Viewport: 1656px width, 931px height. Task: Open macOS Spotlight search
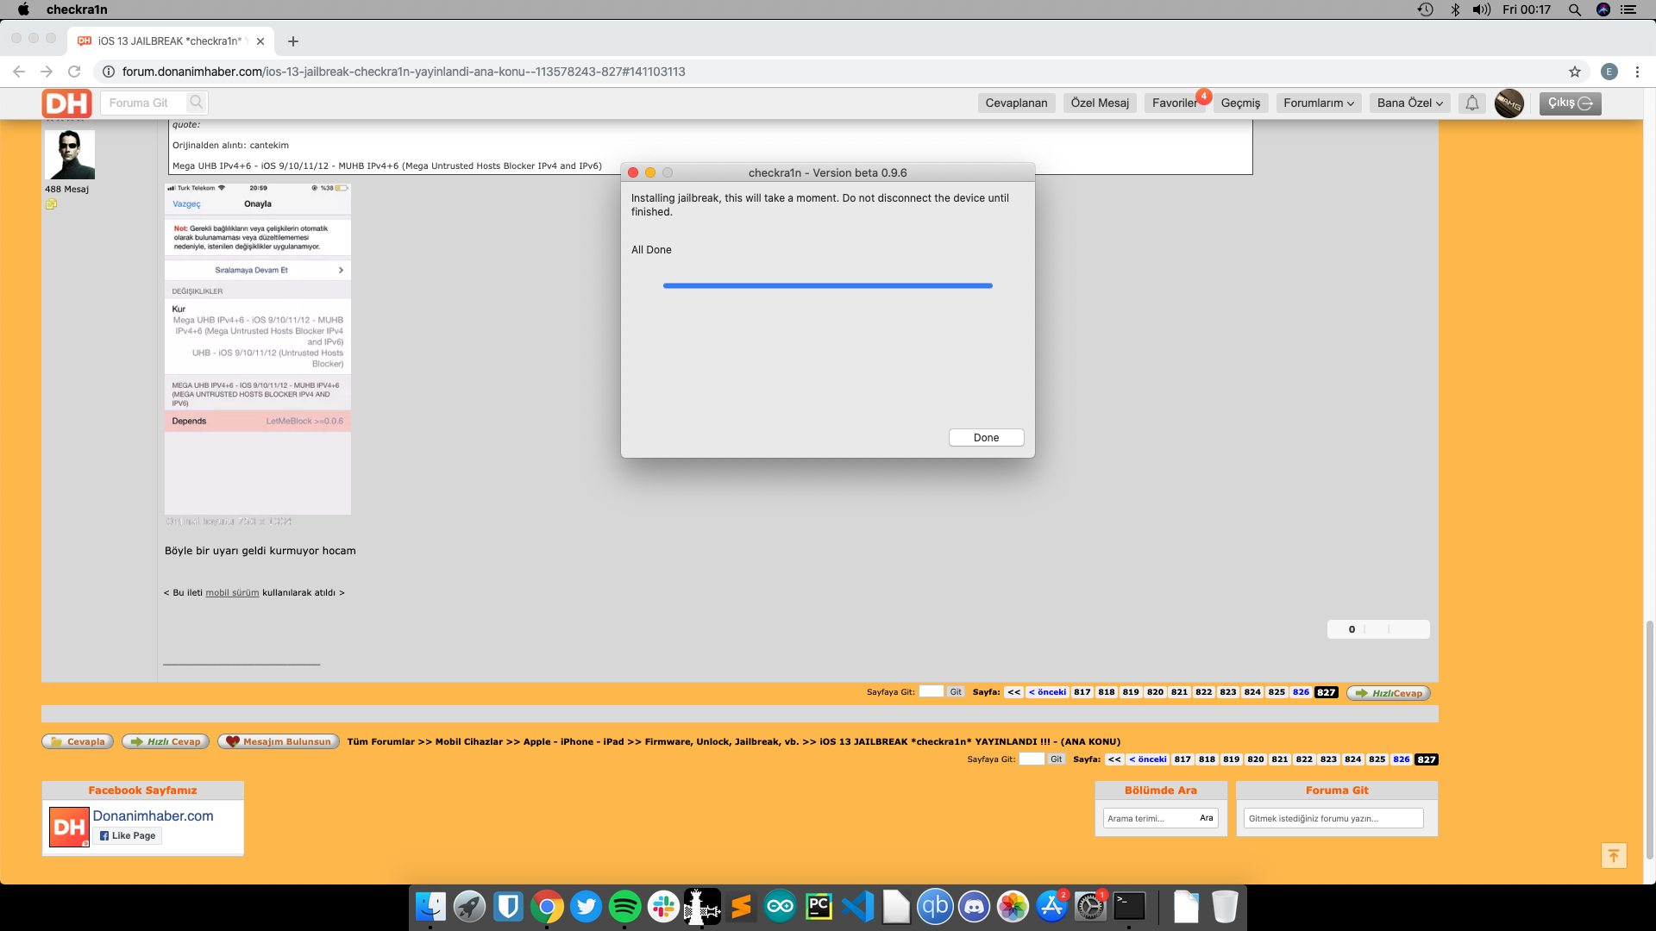[1575, 9]
